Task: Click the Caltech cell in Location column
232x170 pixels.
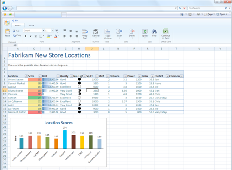Action: 18,98
